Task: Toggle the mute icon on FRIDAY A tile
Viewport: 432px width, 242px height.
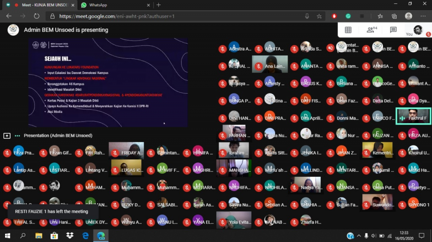Action: click(115, 153)
